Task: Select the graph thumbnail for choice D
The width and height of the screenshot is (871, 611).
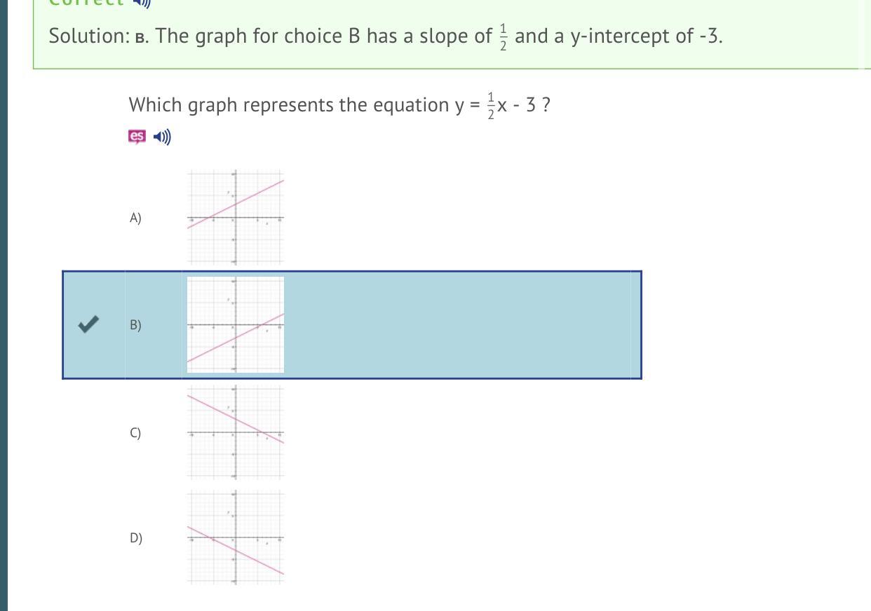Action: (236, 537)
